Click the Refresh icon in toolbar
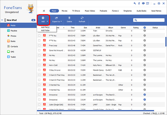 click(82, 18)
